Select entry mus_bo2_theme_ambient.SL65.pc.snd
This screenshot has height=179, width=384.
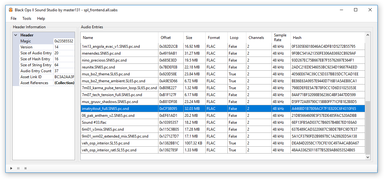click(223, 81)
